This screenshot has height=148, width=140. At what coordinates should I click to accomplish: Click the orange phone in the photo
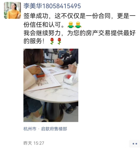(x=40, y=72)
